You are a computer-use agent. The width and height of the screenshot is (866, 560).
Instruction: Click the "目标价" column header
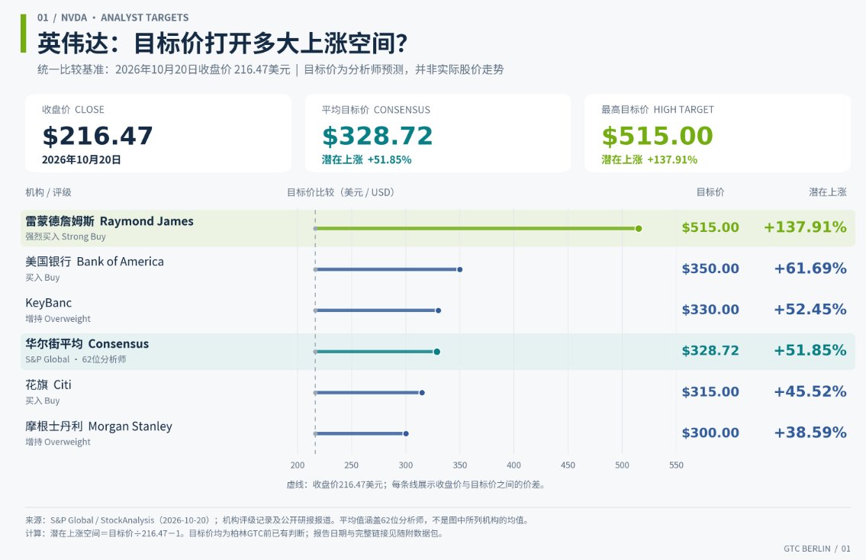point(710,192)
